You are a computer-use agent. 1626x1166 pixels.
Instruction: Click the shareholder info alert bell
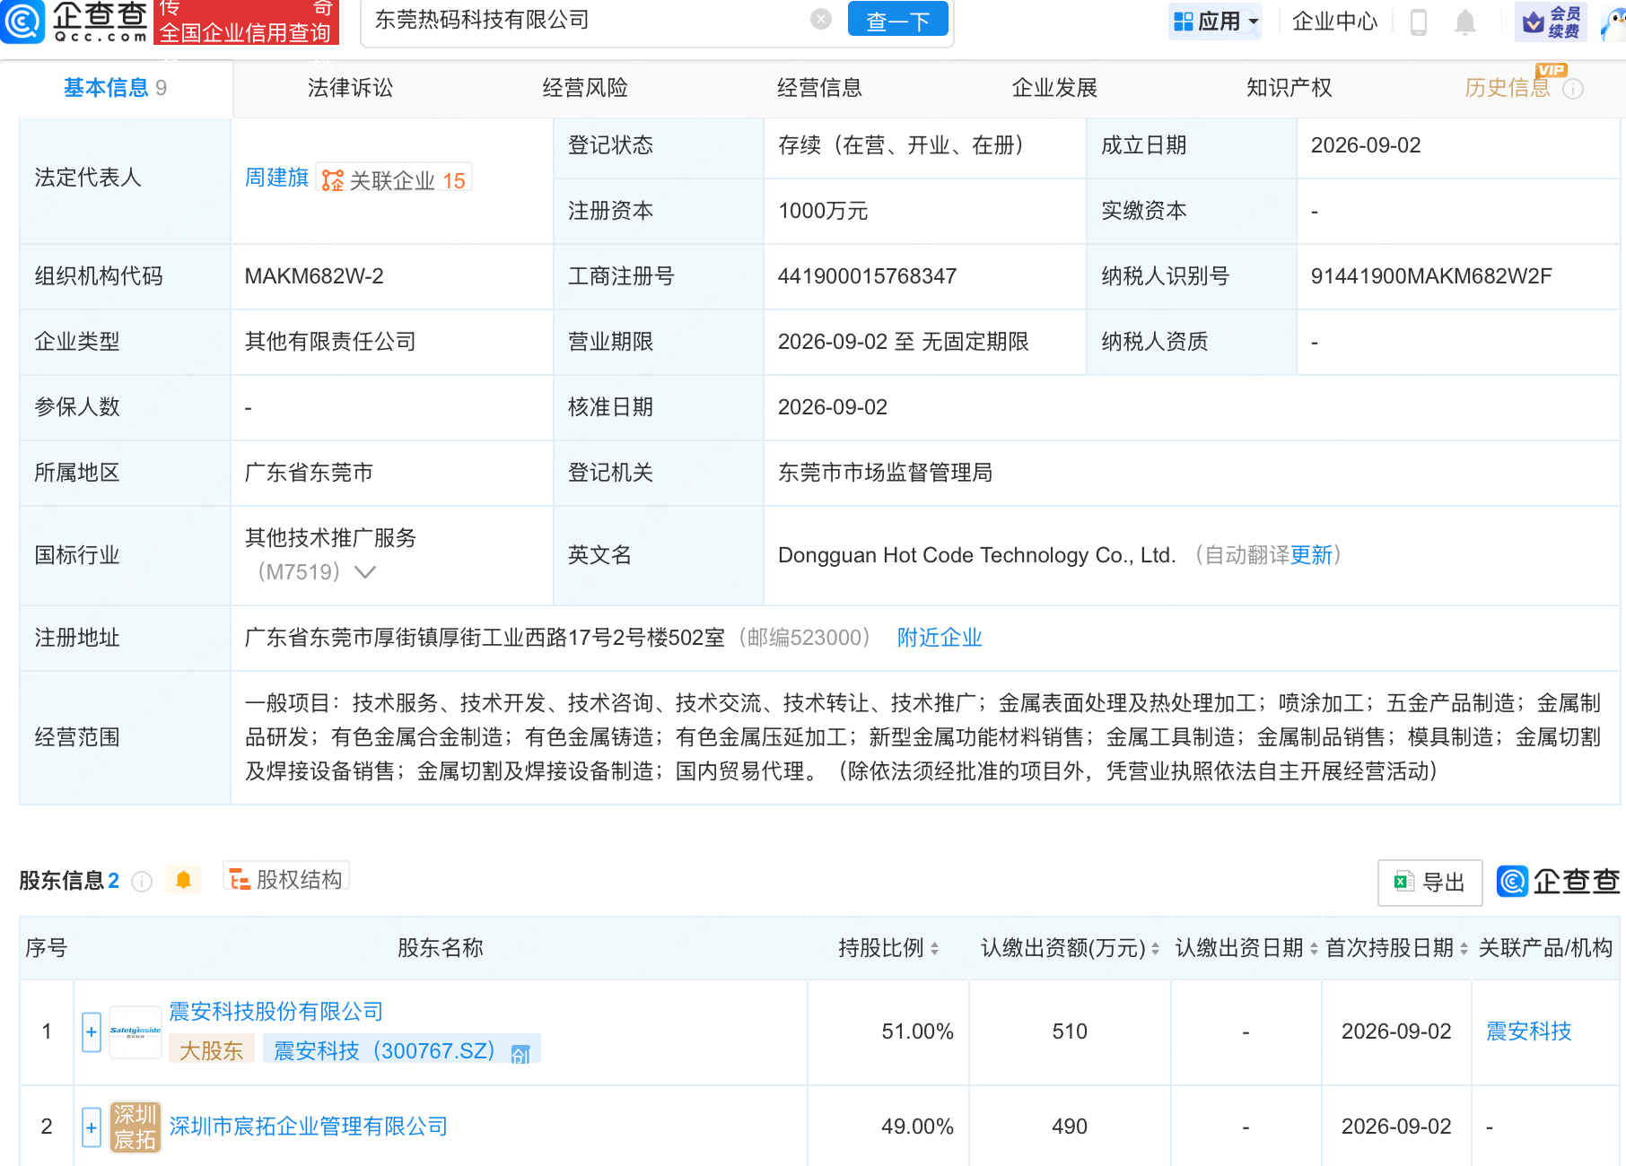pos(183,880)
